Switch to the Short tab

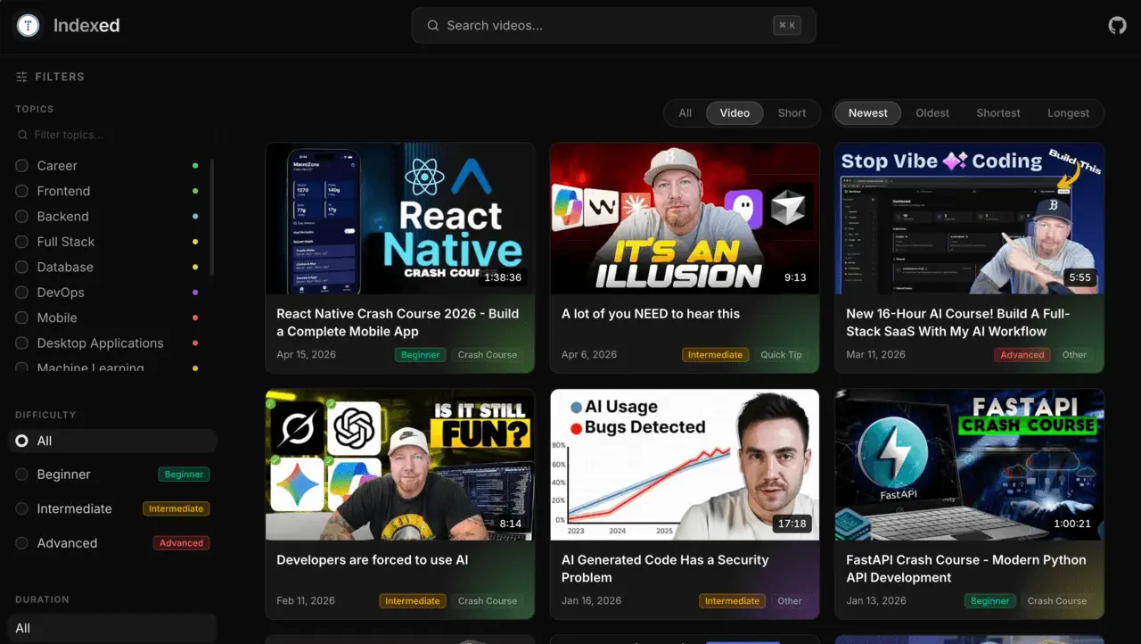(x=792, y=113)
